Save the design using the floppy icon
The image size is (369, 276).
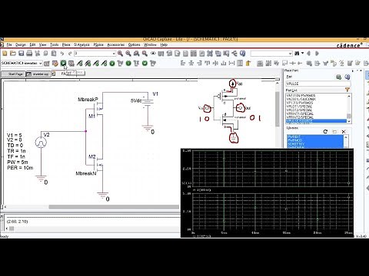(x=21, y=53)
